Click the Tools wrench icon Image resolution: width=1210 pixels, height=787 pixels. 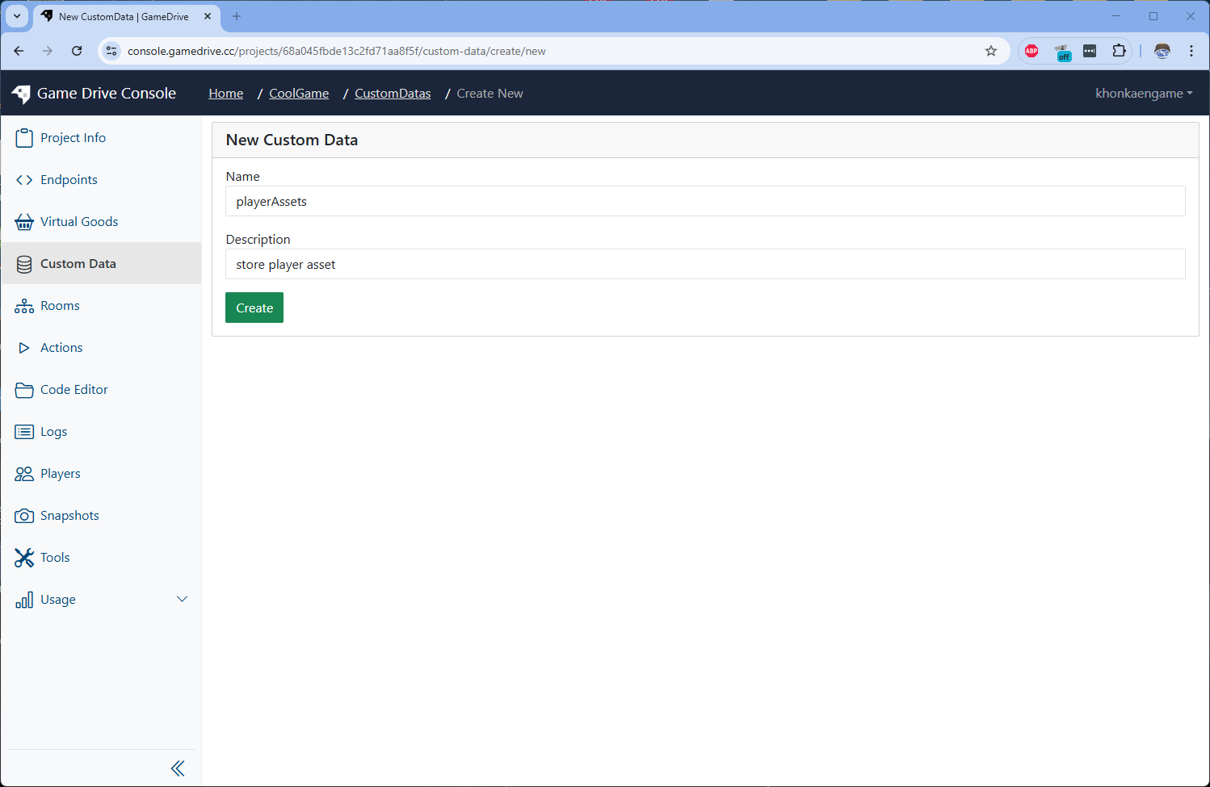pyautogui.click(x=24, y=558)
